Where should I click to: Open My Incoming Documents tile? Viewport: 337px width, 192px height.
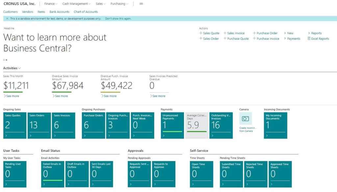pos(275,125)
